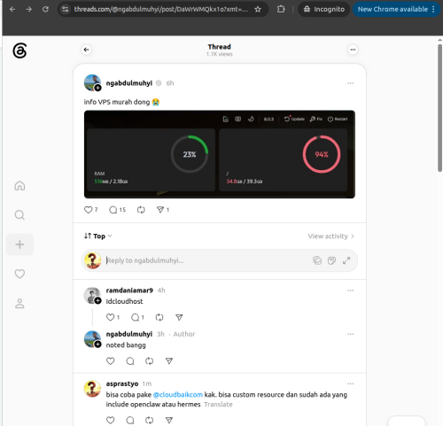This screenshot has height=426, width=443.
Task: Repost the 'noted bangg' reply
Action: pyautogui.click(x=149, y=361)
